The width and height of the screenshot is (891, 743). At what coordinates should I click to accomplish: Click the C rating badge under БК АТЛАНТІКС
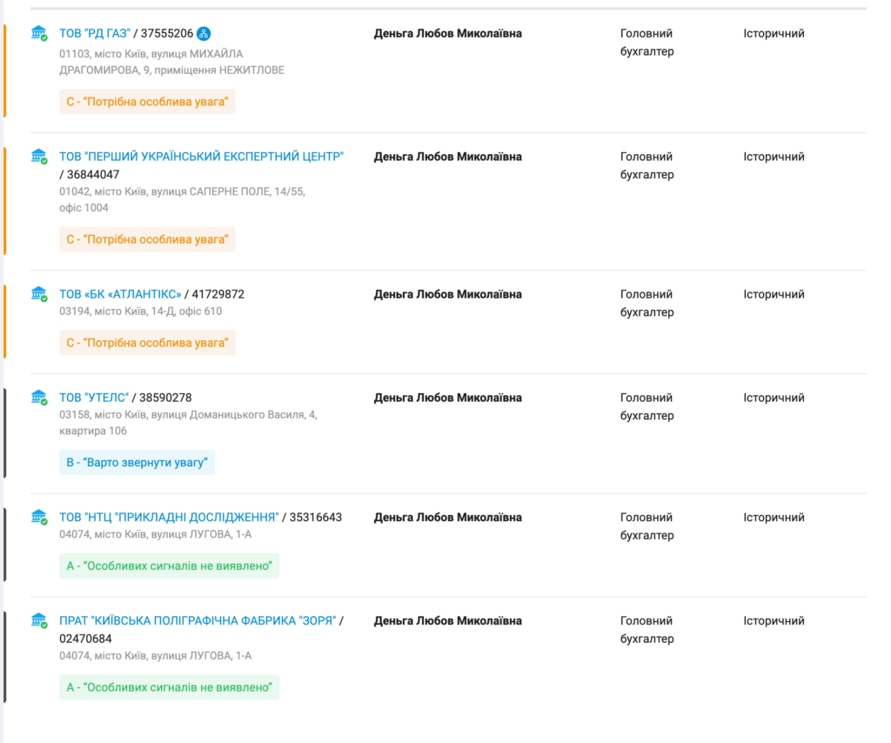147,343
